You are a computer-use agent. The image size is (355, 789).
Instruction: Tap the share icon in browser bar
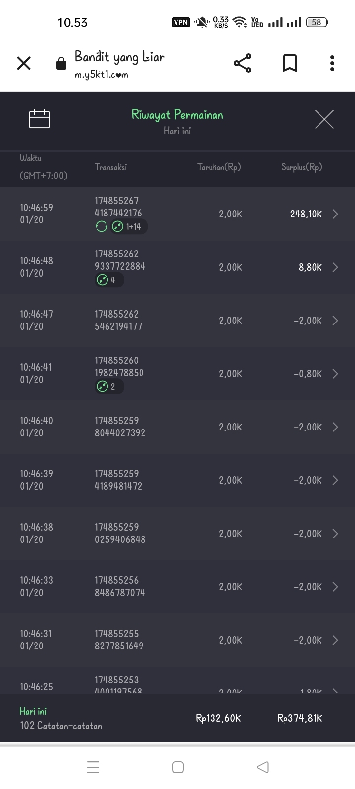[242, 63]
